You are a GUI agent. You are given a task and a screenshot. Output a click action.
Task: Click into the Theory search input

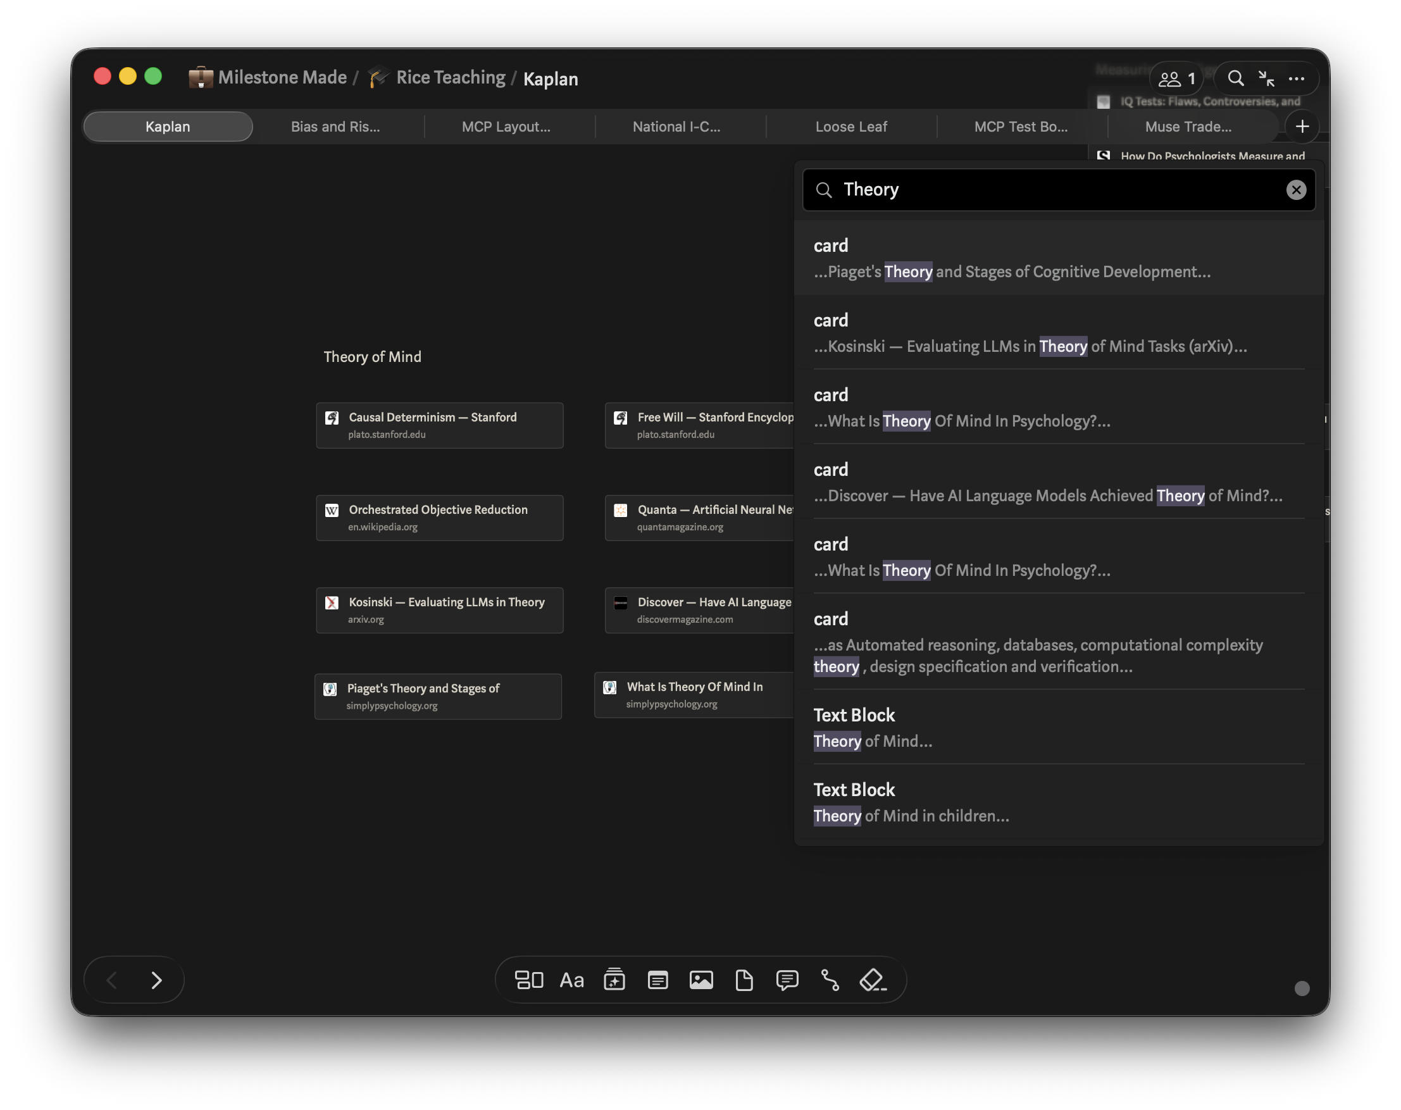click(x=1059, y=190)
